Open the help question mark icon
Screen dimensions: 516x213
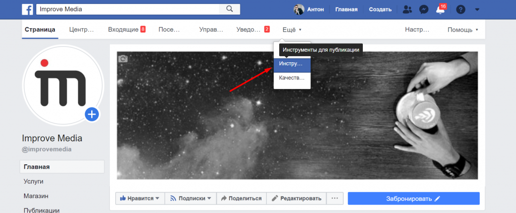point(460,9)
